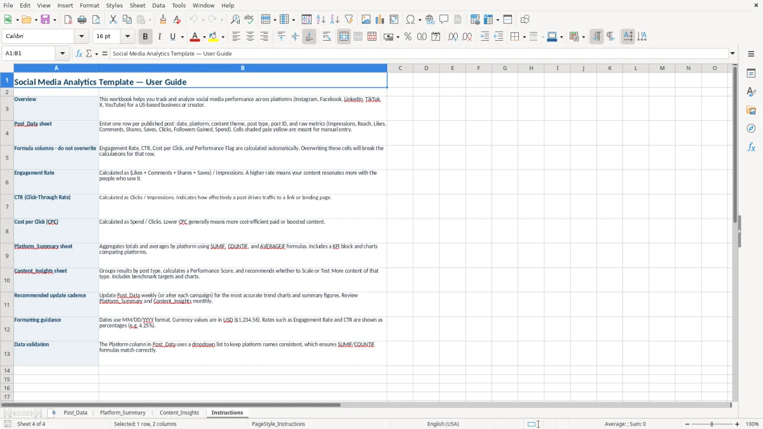Viewport: 763px width, 429px height.
Task: Open the Borders dropdown arrow
Action: pos(523,37)
